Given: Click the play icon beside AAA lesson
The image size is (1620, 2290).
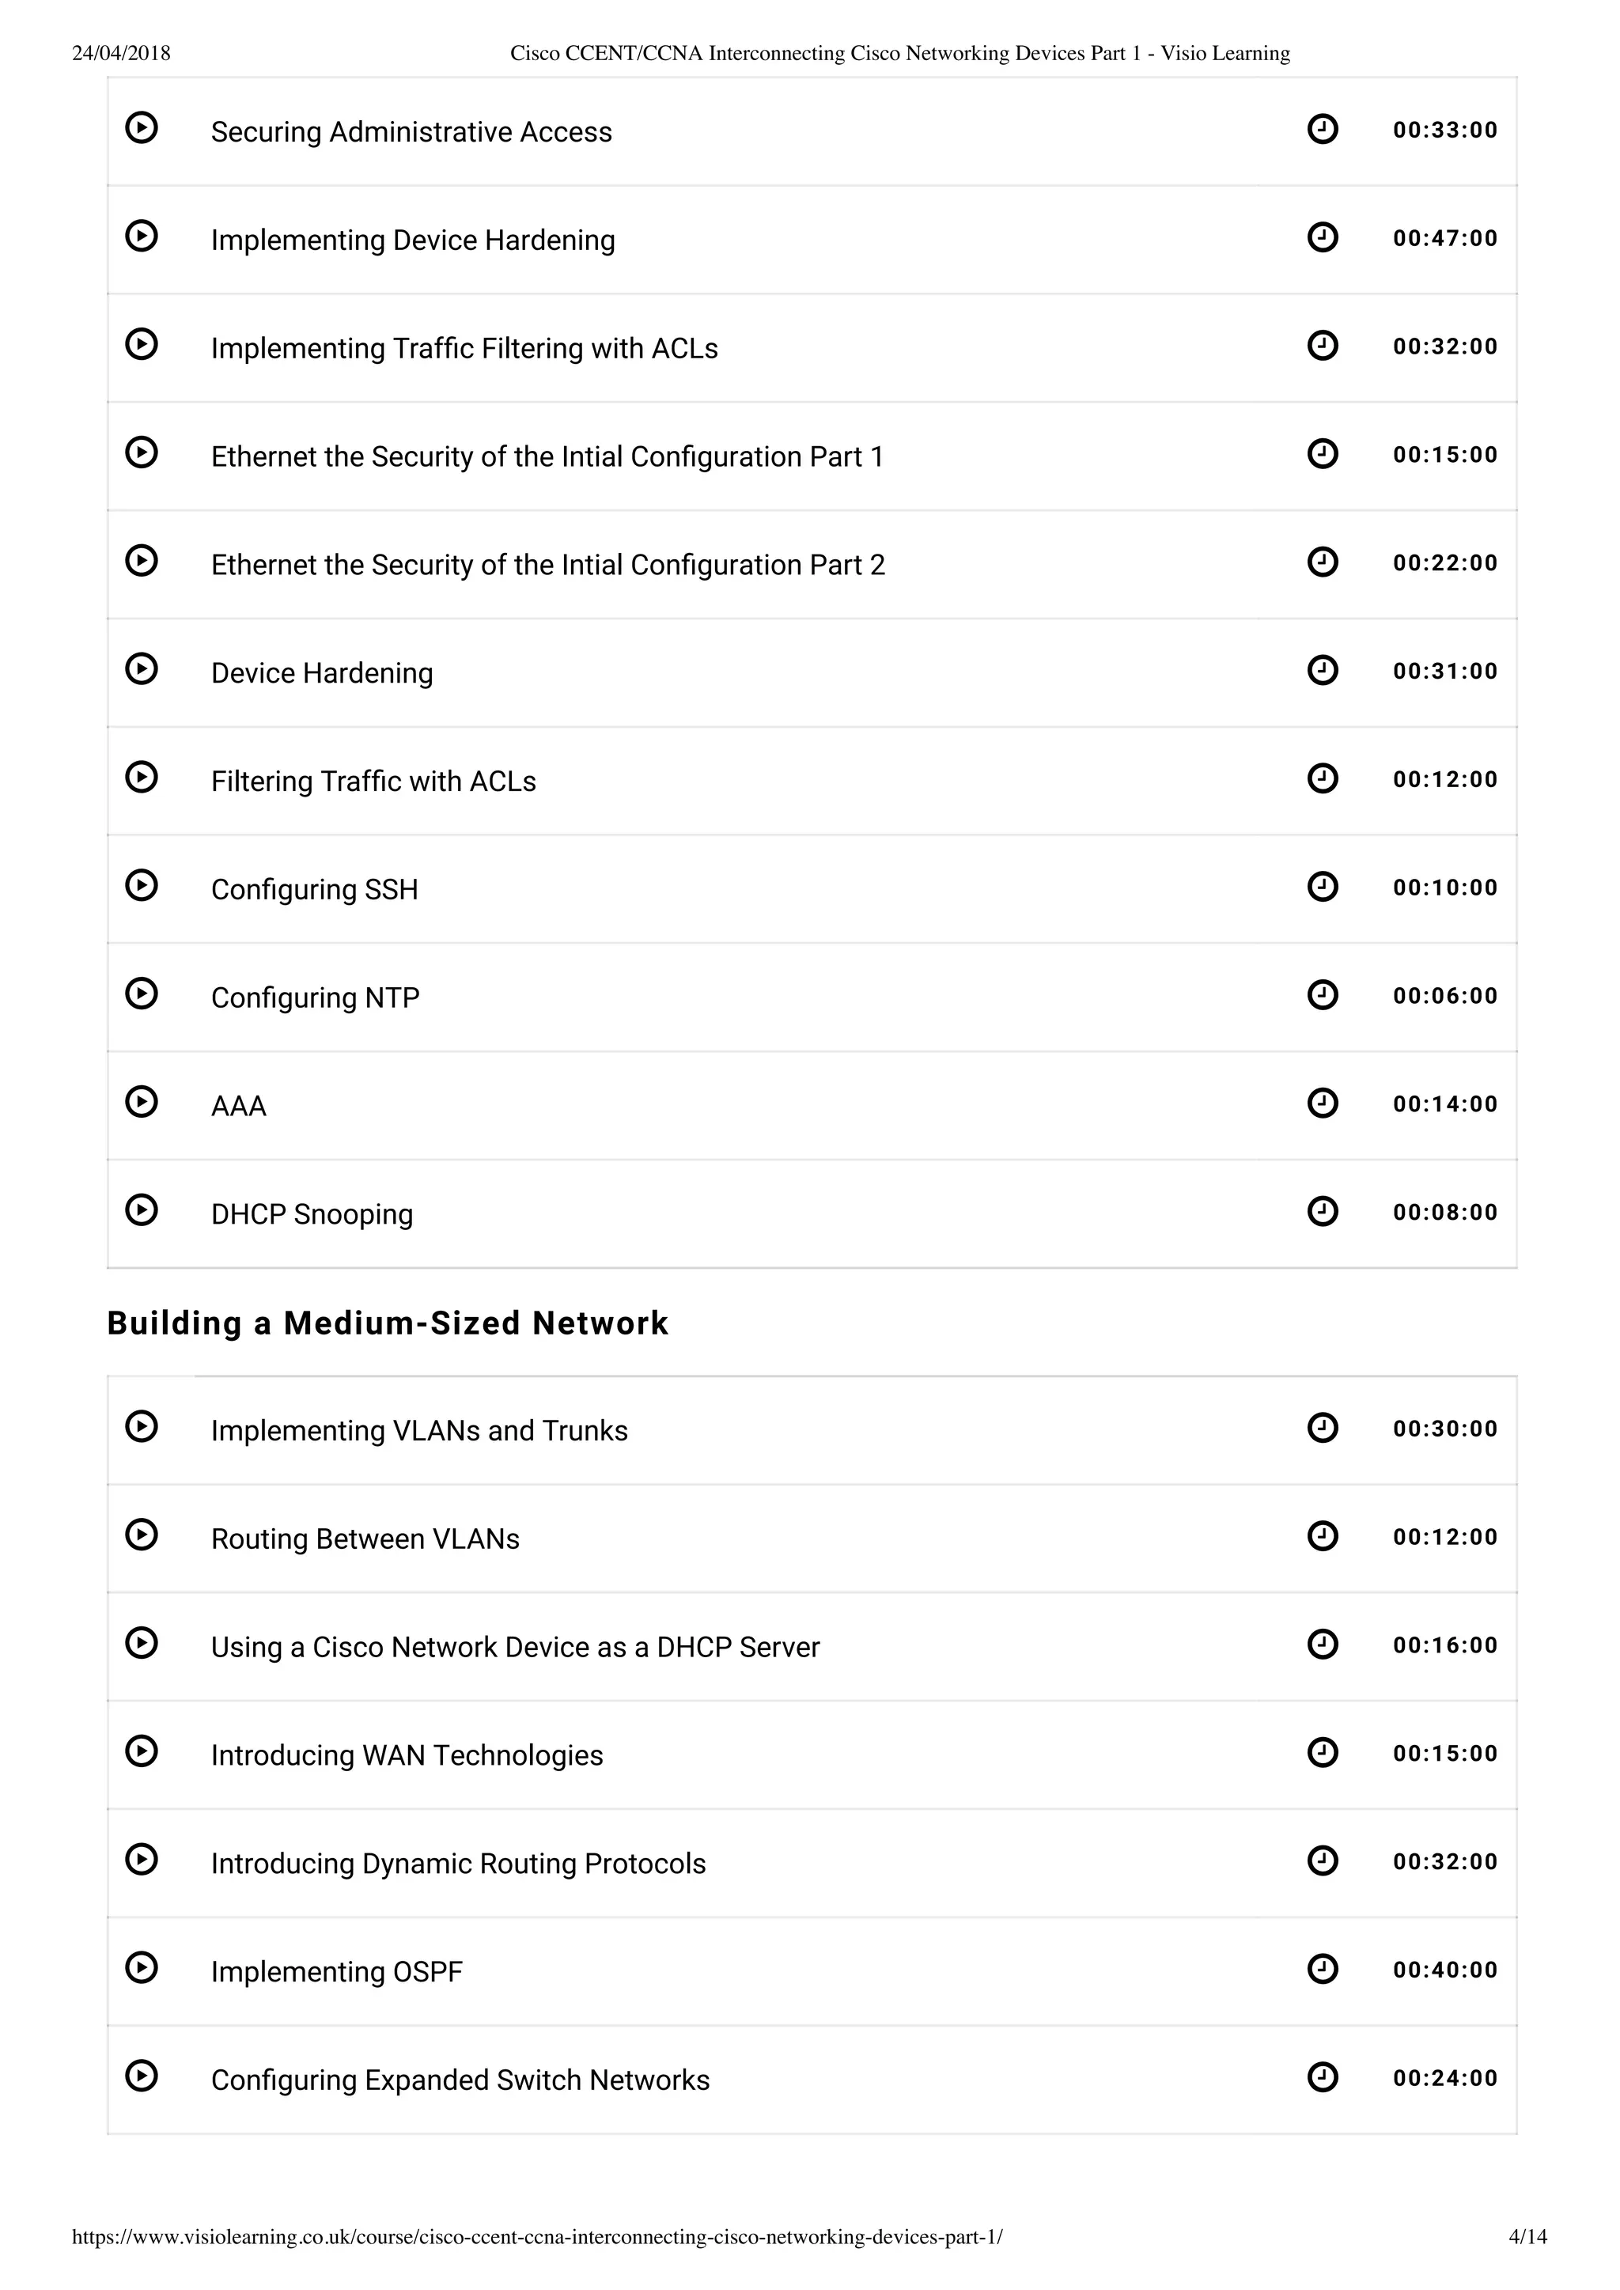Looking at the screenshot, I should [142, 1101].
